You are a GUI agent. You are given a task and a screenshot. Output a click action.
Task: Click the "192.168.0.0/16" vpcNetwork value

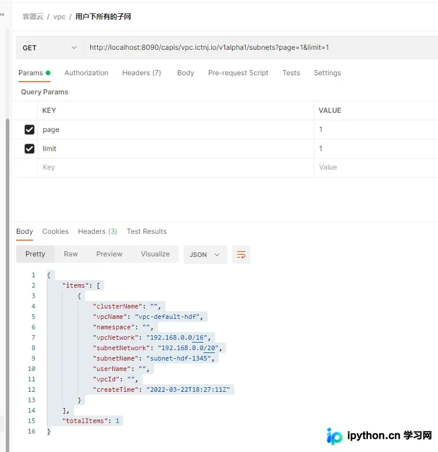[x=176, y=337]
